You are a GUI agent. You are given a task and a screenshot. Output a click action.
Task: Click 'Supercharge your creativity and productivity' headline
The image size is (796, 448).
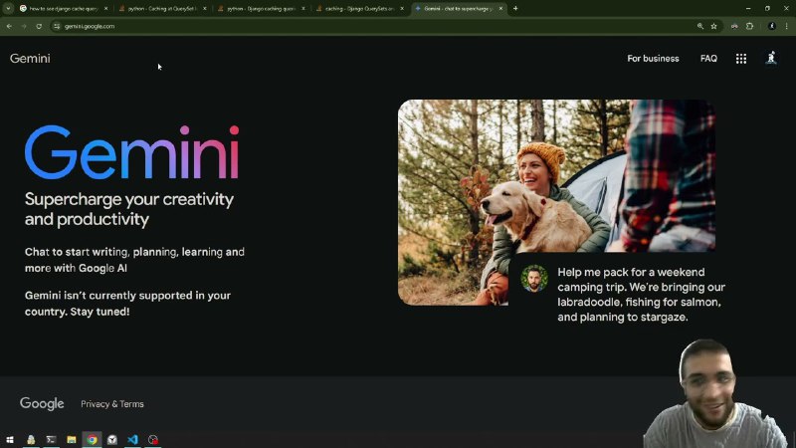point(129,209)
